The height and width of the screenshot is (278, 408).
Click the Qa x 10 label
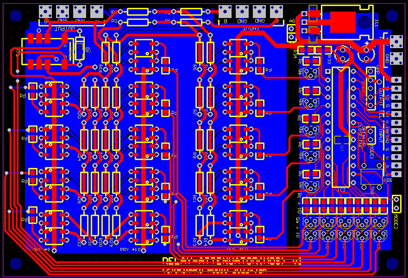298,227
